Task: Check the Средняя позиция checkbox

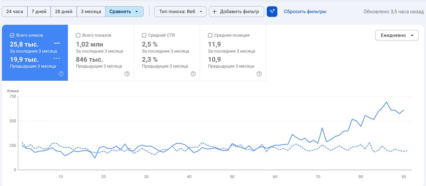Action: (210, 35)
